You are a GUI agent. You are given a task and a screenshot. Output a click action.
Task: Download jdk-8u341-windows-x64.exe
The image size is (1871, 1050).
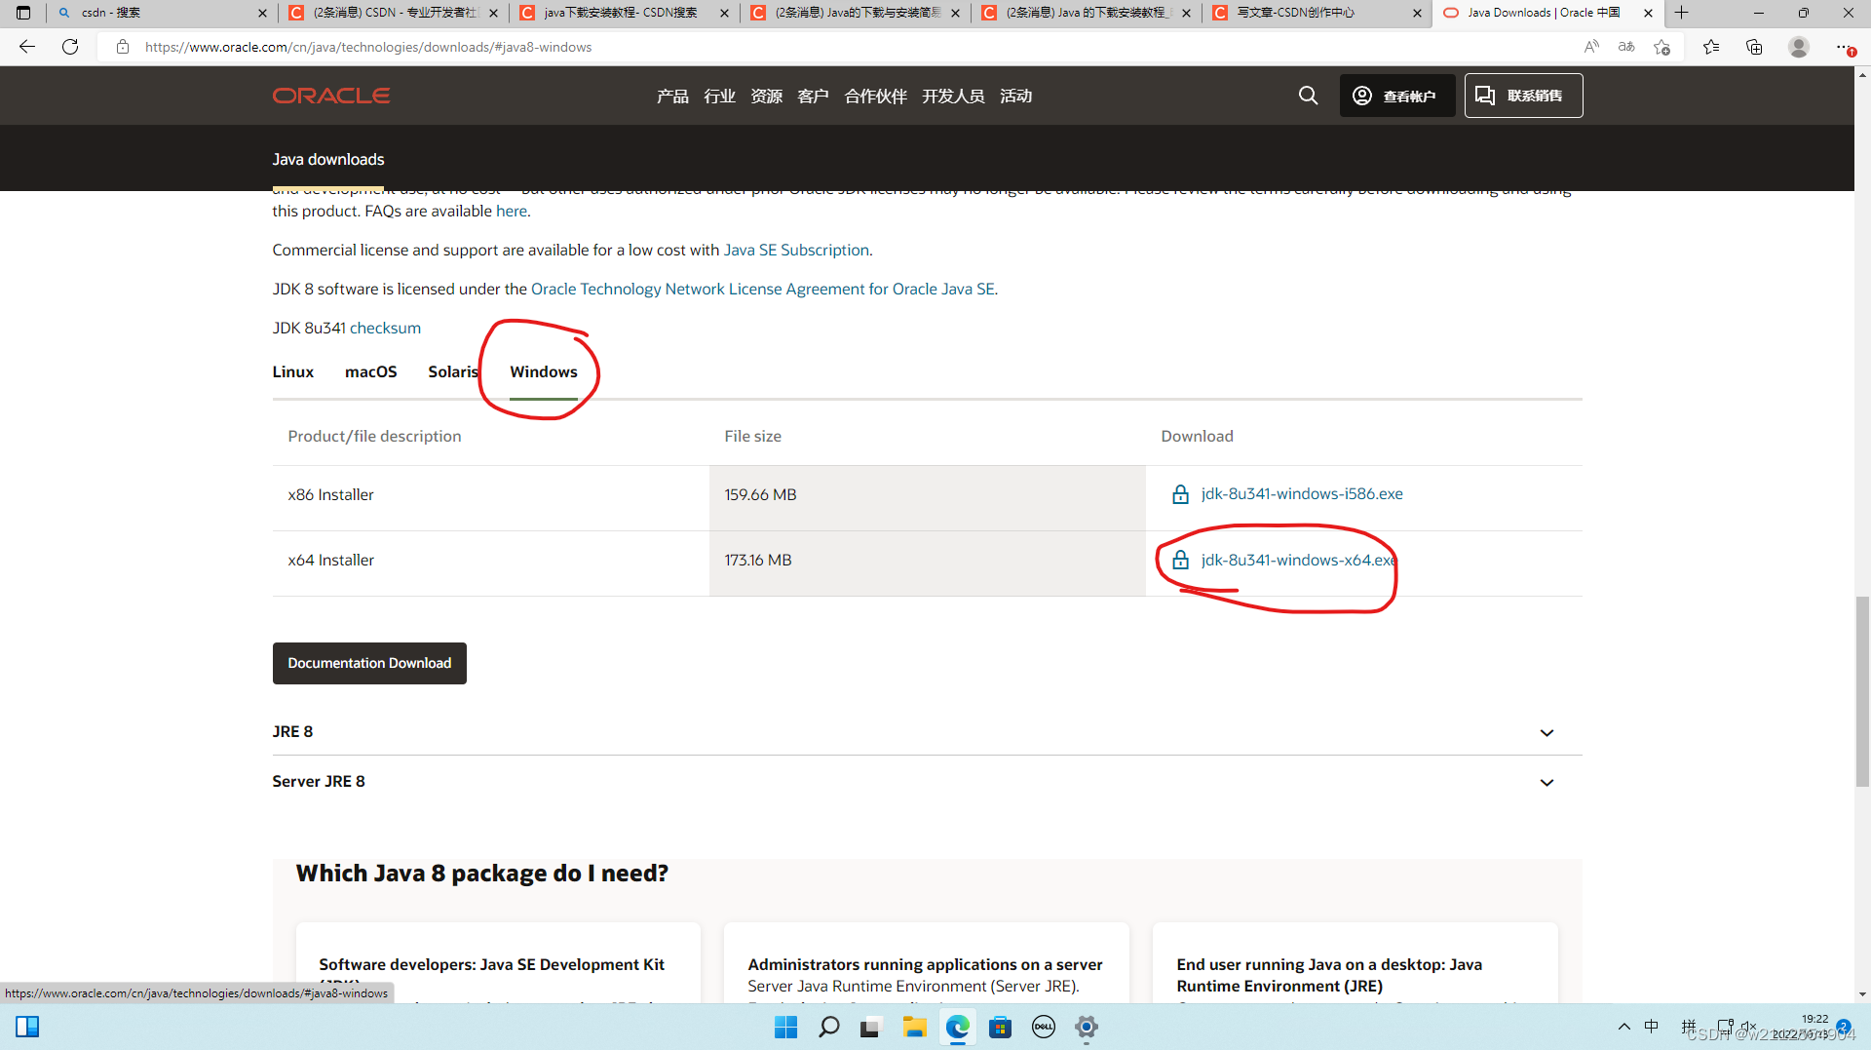(1298, 560)
